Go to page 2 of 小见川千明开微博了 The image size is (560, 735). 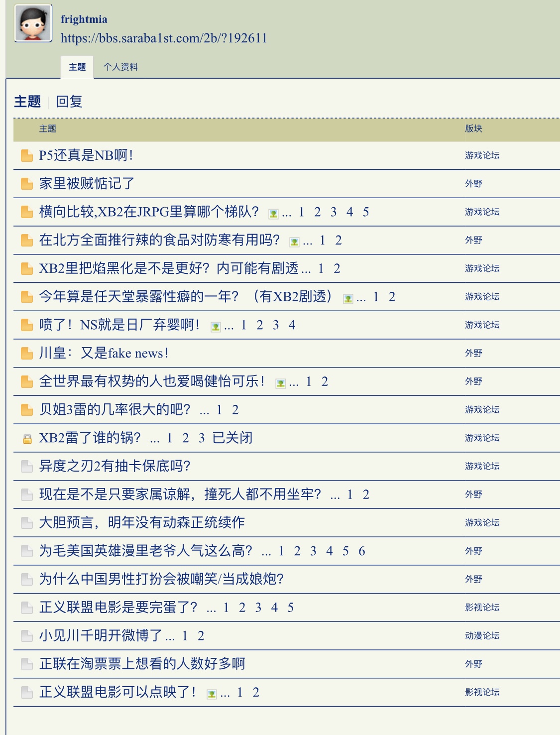(201, 636)
